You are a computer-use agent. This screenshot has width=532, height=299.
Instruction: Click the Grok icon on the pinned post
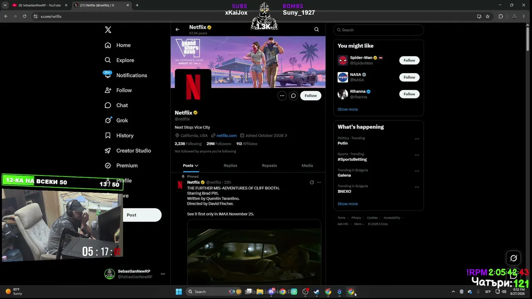(312, 182)
